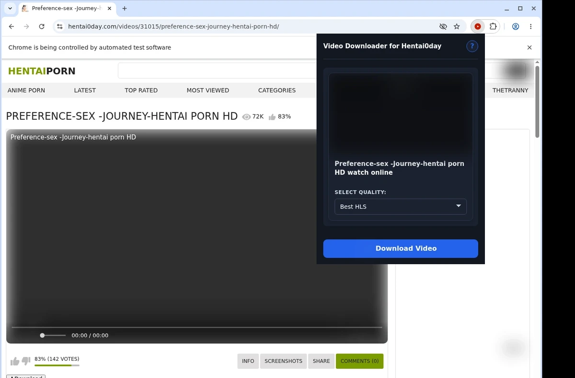Viewport: 575px width, 378px height.
Task: Click the video preview thumbnail in downloader popup
Action: click(401, 114)
